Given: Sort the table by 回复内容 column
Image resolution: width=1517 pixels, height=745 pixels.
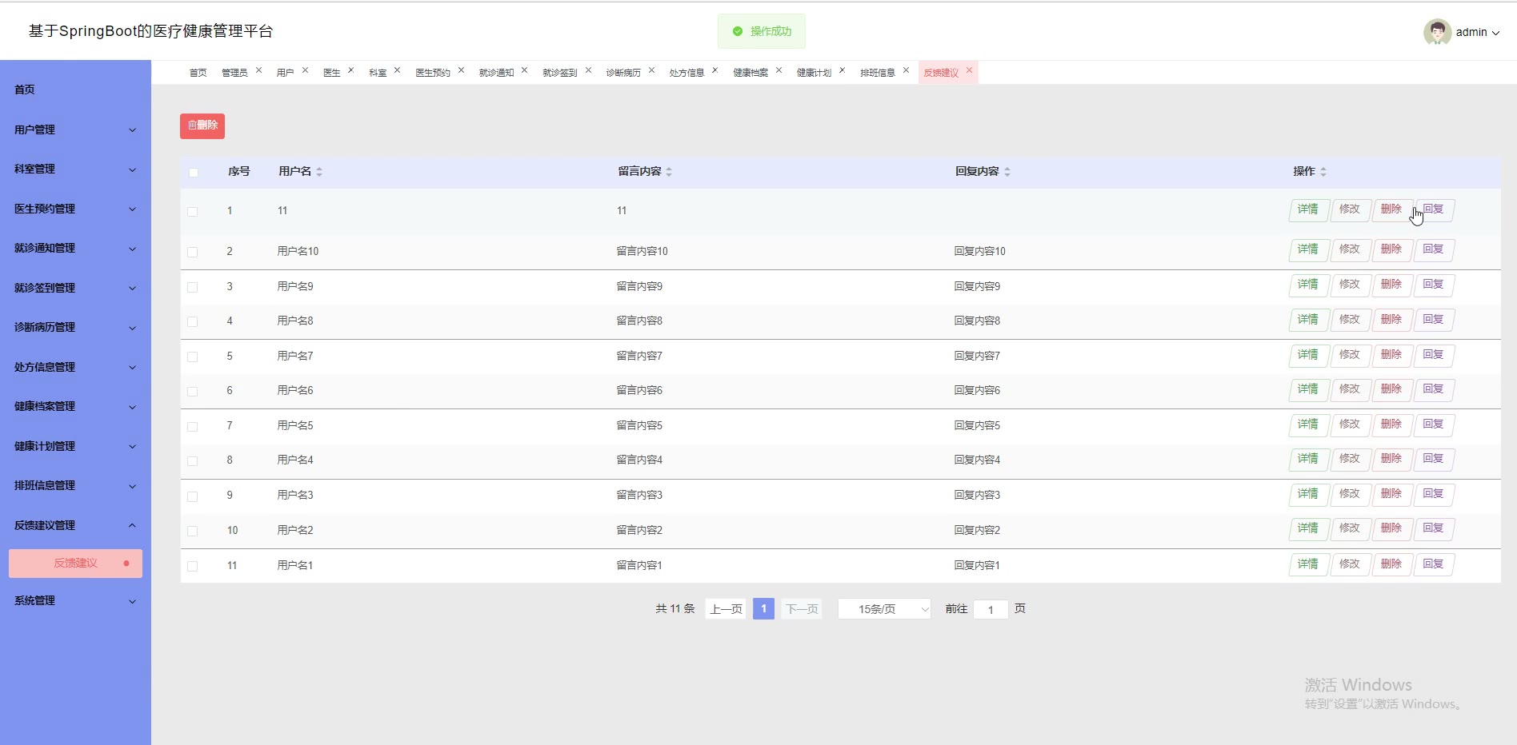Looking at the screenshot, I should (1007, 172).
